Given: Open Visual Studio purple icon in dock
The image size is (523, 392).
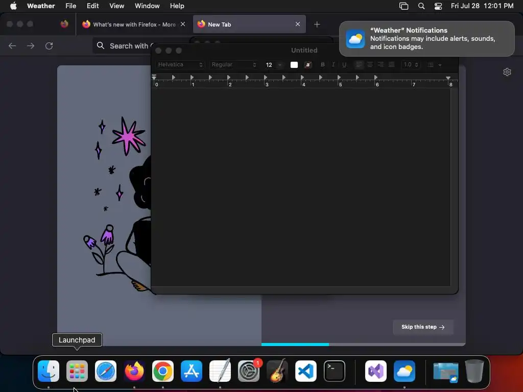Looking at the screenshot, I should [x=376, y=371].
